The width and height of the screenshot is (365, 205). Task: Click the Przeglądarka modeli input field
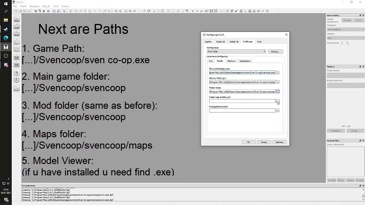pos(242,110)
